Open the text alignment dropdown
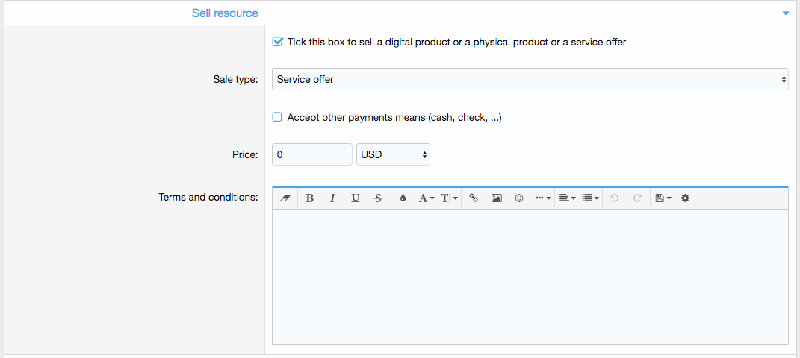800x358 pixels. pyautogui.click(x=567, y=198)
